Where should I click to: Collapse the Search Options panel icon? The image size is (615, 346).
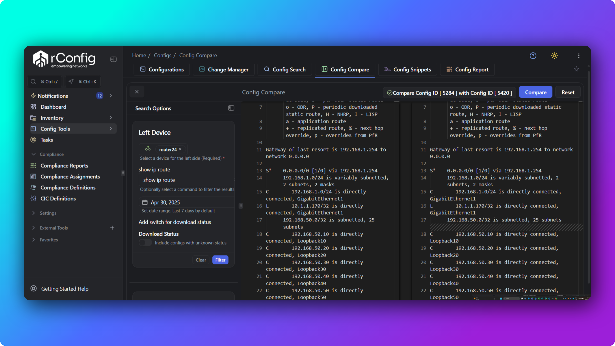point(231,108)
